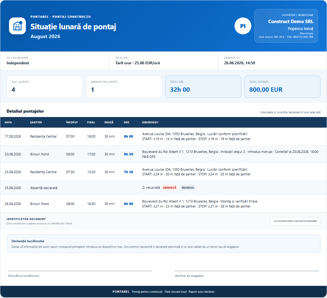Click the PAUZĂ column header
Image resolution: width=327 pixels, height=298 pixels.
click(x=109, y=122)
